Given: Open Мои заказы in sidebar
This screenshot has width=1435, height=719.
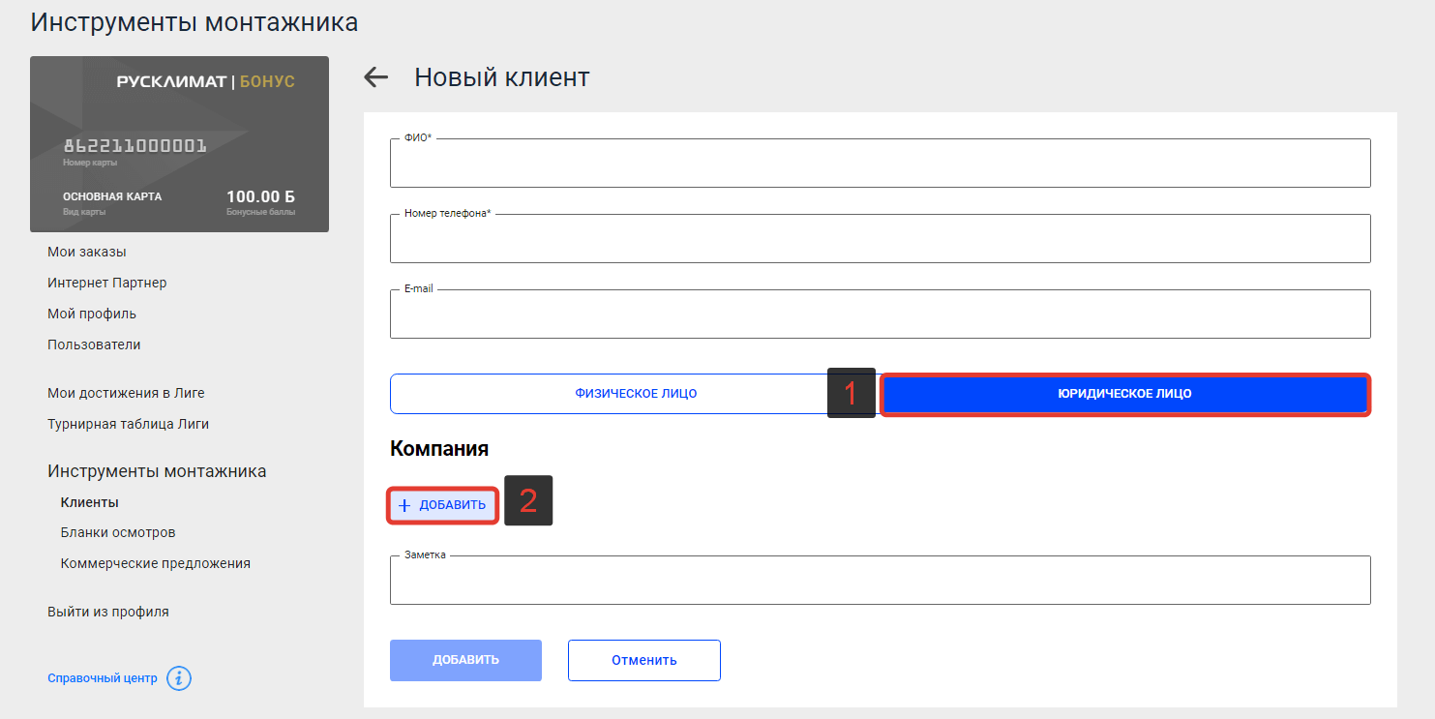Looking at the screenshot, I should pos(87,252).
